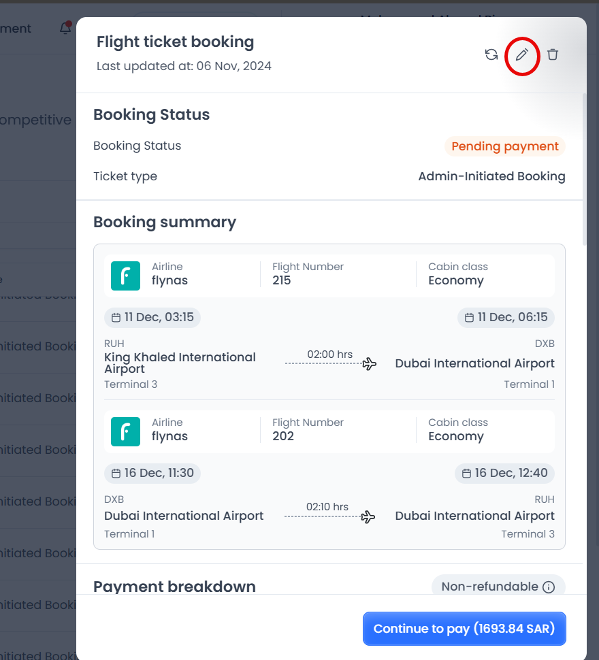The height and width of the screenshot is (660, 599).
Task: Click the notification bell icon
Action: 65,28
